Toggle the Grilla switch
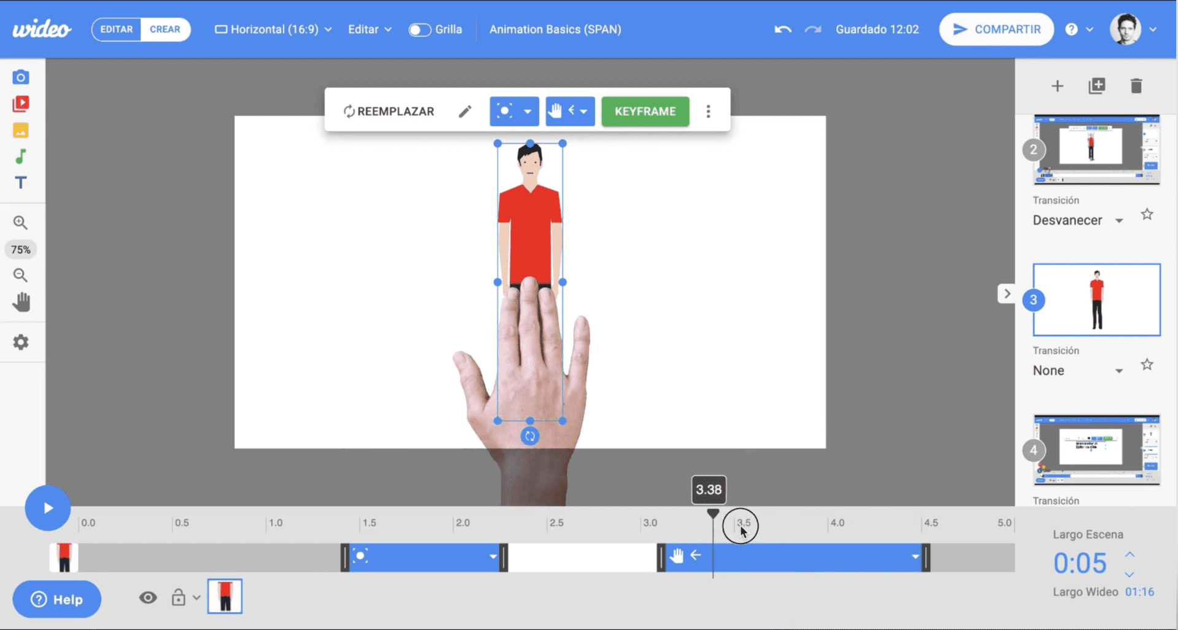 [x=420, y=29]
